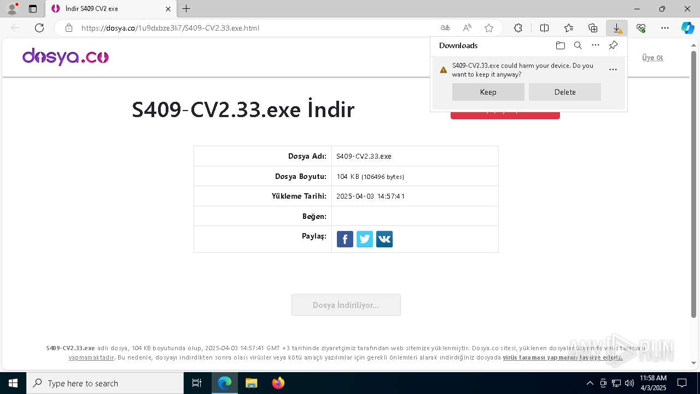Click Keep for the flagged download
The image size is (700, 394).
click(488, 92)
